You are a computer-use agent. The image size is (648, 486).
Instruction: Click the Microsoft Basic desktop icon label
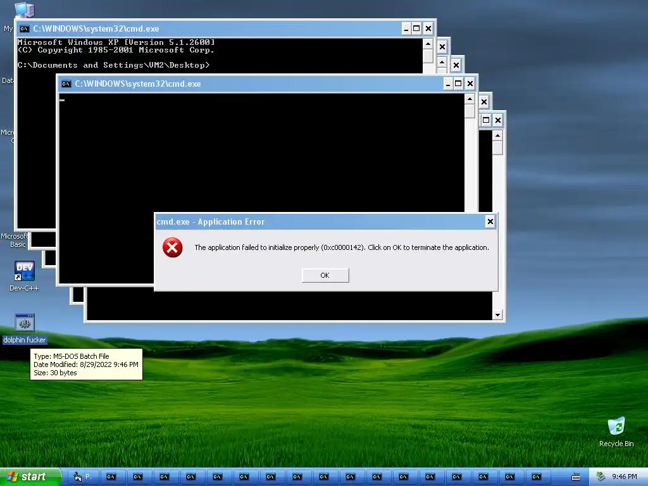point(14,240)
